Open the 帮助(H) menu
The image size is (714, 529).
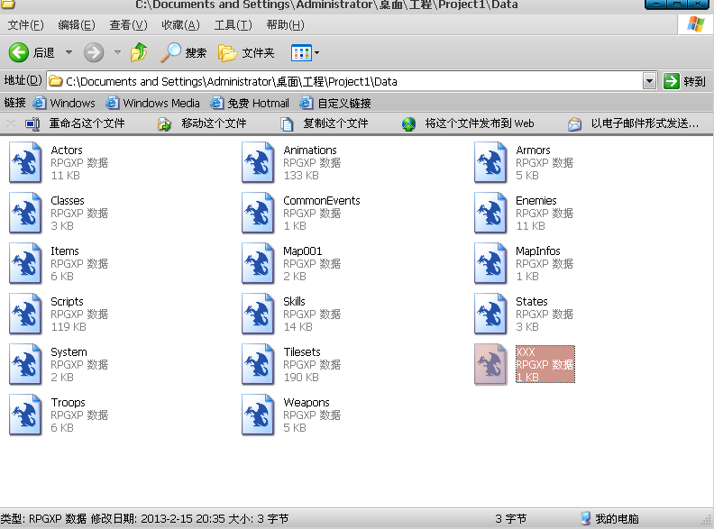click(x=286, y=25)
